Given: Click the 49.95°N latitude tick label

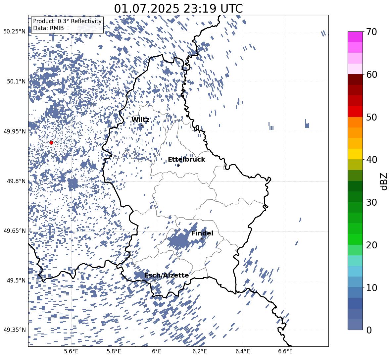Looking at the screenshot, I should click(15, 131).
